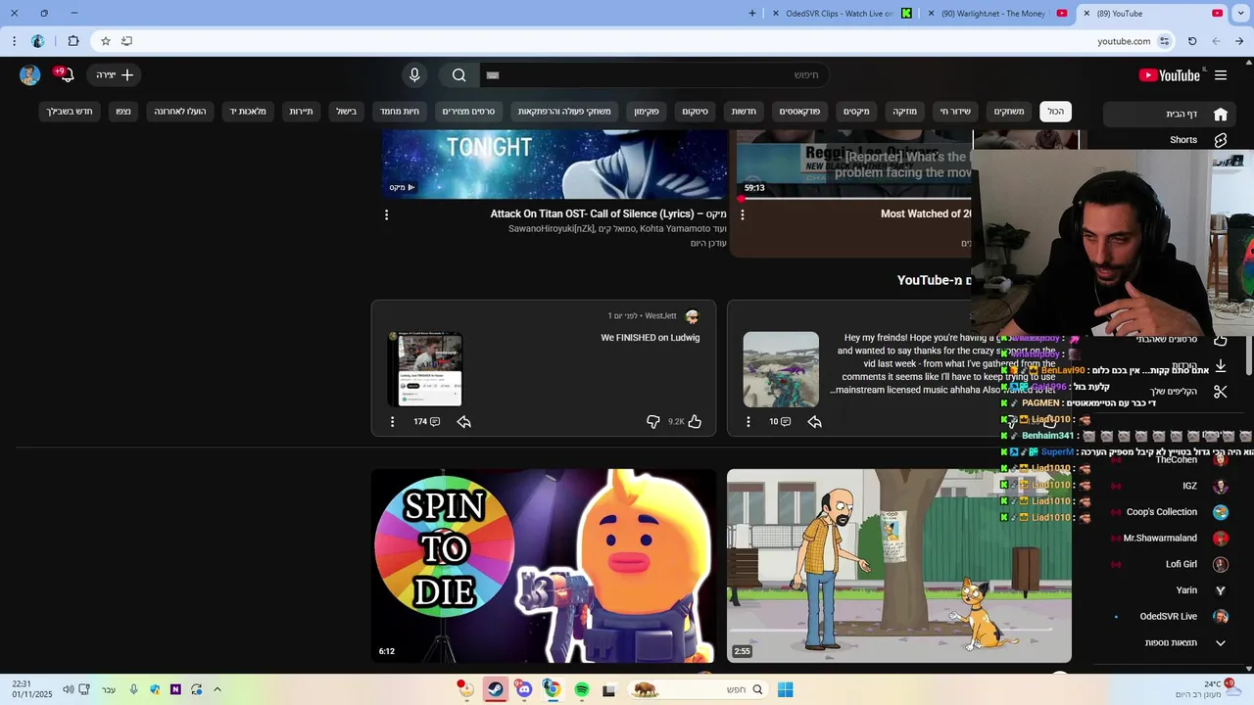Select the 'שידור חי' filter chip
Screen dimensions: 1254x705
coord(955,112)
